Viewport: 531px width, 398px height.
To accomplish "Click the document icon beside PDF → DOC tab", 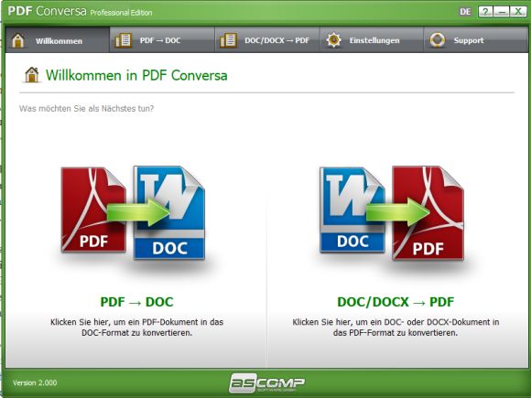I will (123, 40).
